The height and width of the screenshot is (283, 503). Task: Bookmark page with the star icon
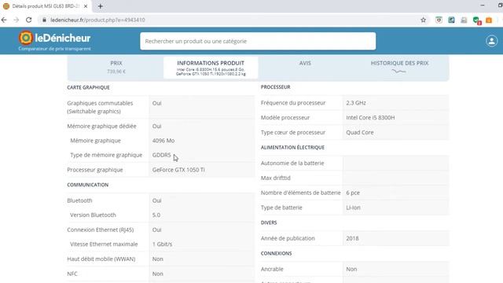[423, 20]
